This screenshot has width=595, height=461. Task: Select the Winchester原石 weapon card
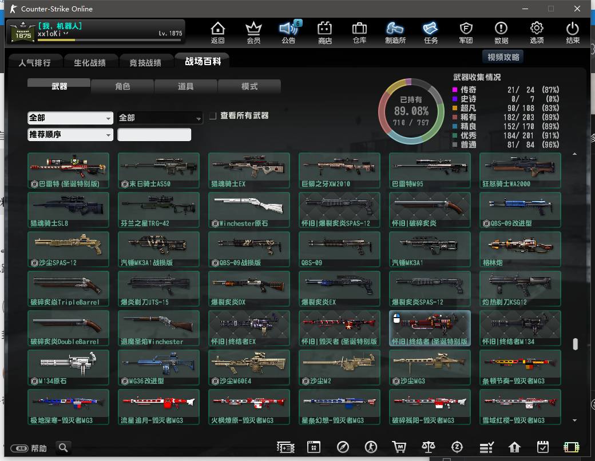(x=249, y=210)
